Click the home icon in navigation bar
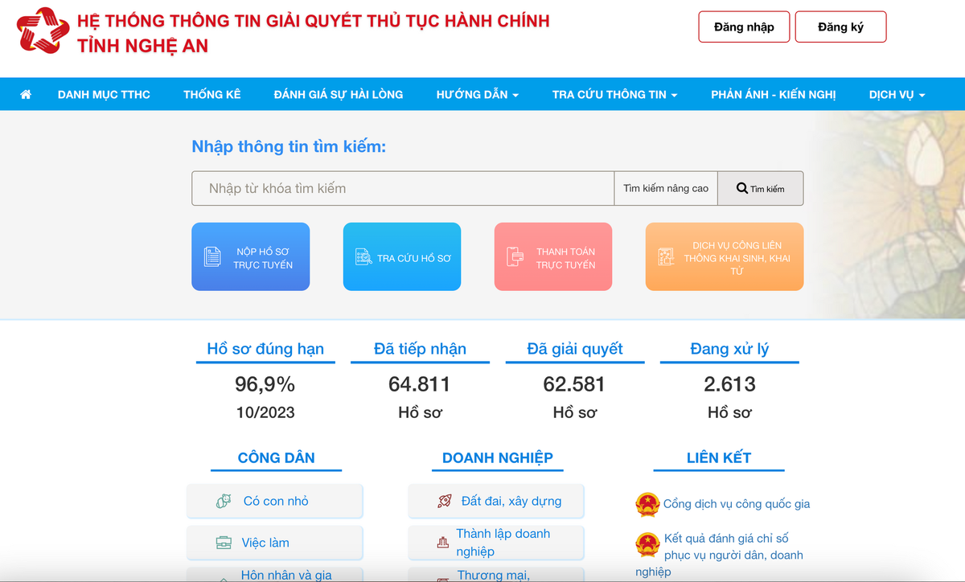965x582 pixels. click(x=25, y=94)
